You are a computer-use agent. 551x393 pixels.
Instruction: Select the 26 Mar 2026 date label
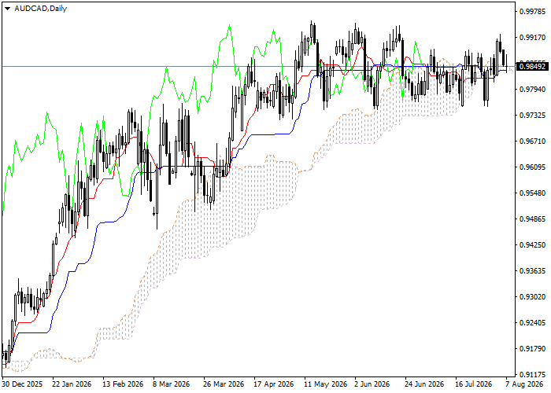coord(224,384)
